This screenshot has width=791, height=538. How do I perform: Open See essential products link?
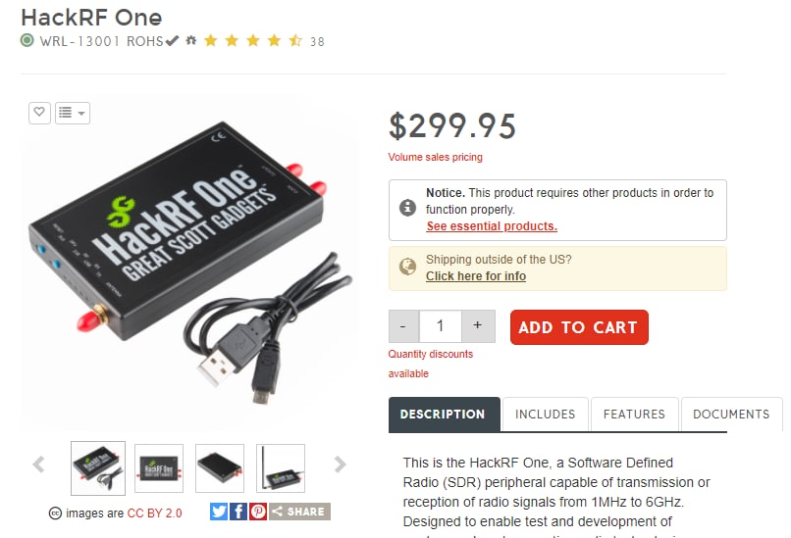pyautogui.click(x=492, y=226)
